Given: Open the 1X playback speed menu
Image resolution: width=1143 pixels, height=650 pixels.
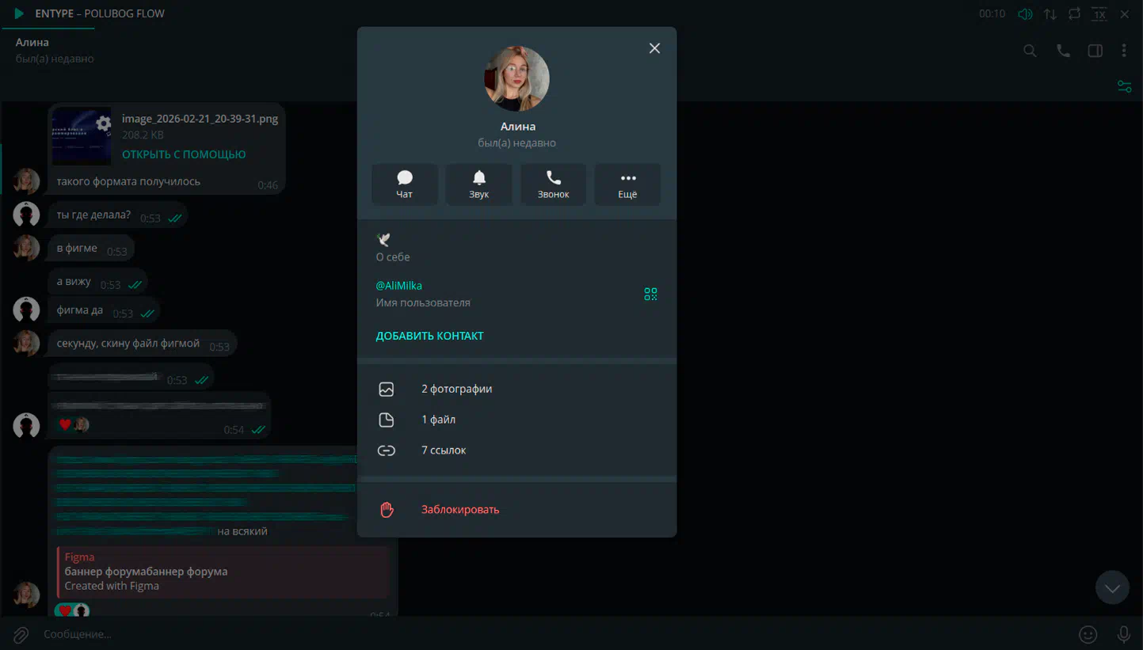Looking at the screenshot, I should [x=1099, y=14].
